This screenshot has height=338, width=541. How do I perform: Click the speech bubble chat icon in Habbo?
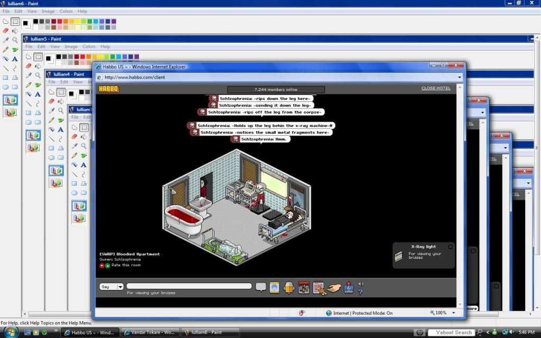click(260, 287)
